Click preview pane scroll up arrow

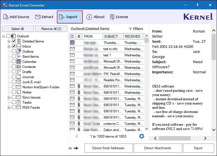(x=214, y=30)
